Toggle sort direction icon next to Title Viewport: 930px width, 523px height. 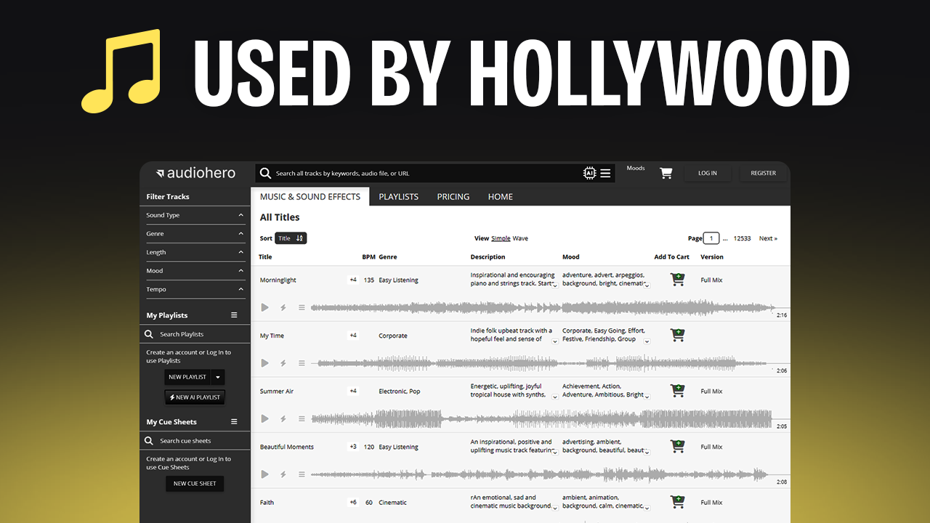click(x=299, y=238)
